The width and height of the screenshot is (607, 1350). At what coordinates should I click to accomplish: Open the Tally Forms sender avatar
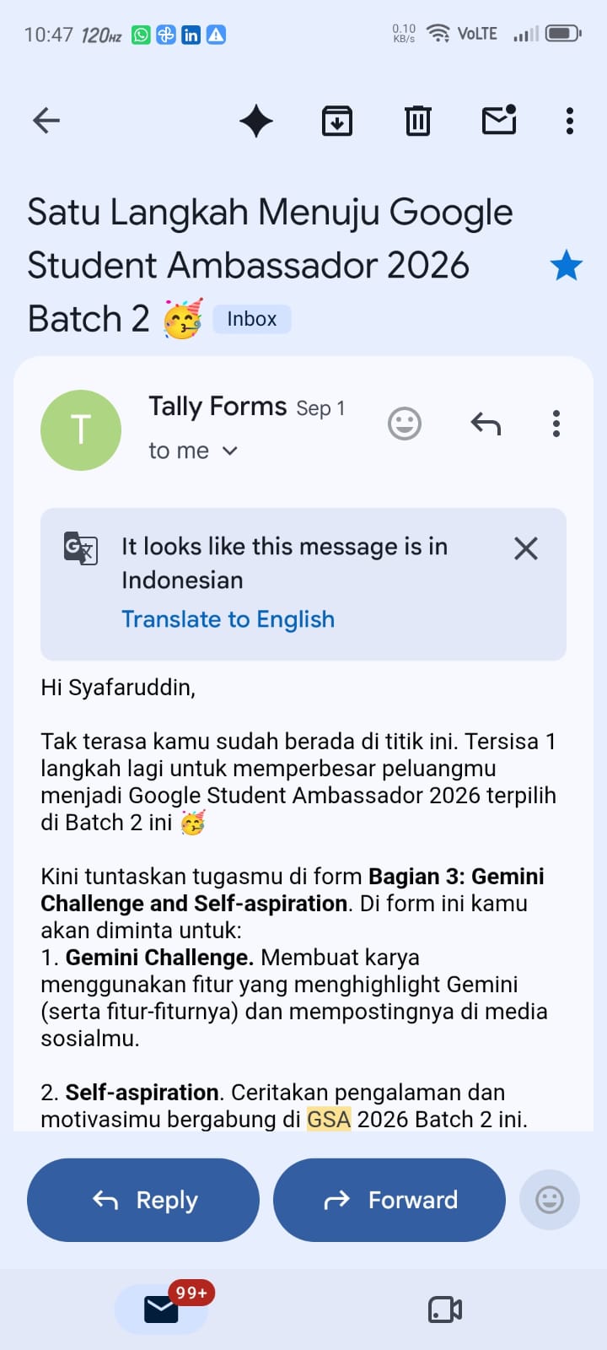(81, 430)
